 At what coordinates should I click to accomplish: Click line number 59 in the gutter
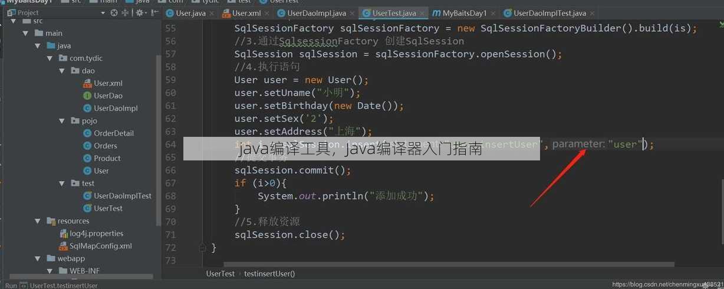click(170, 80)
